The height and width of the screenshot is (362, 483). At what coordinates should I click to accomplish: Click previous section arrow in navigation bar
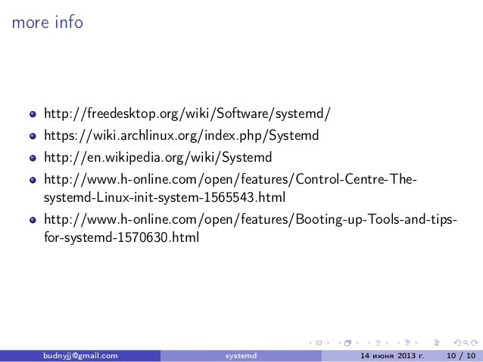[x=398, y=342]
